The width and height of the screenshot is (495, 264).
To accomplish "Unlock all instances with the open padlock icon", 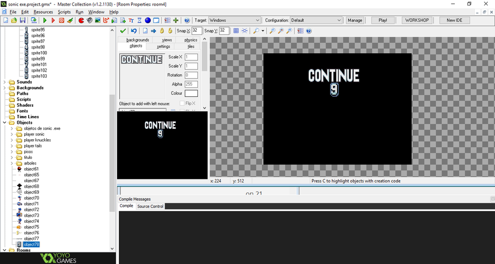I will (x=170, y=31).
